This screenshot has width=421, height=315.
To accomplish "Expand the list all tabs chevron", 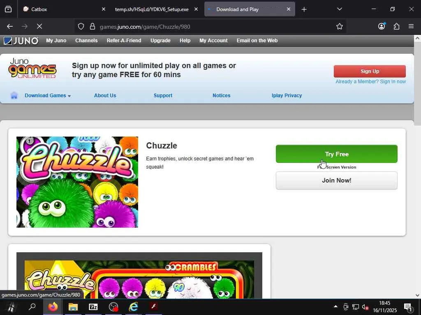I will [339, 9].
